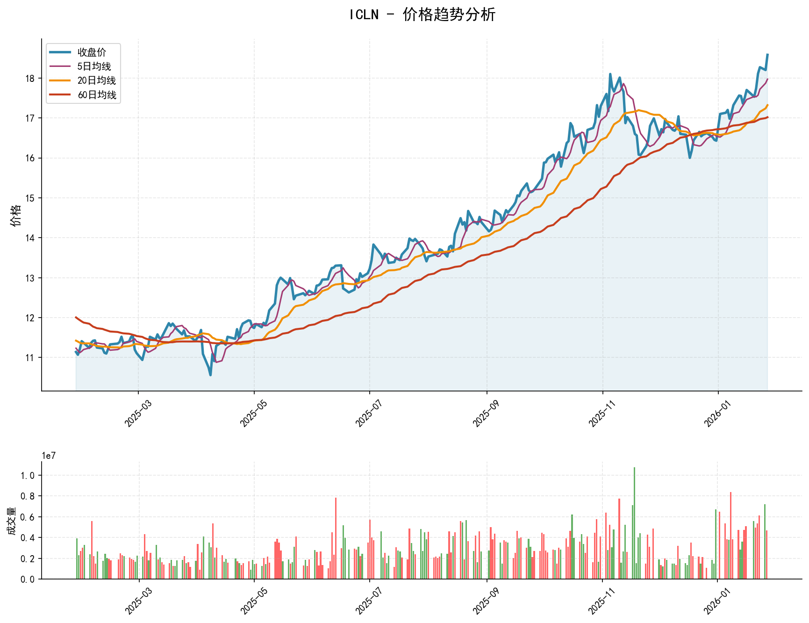Click the 2025-07 axis tick to expand that period

point(369,412)
